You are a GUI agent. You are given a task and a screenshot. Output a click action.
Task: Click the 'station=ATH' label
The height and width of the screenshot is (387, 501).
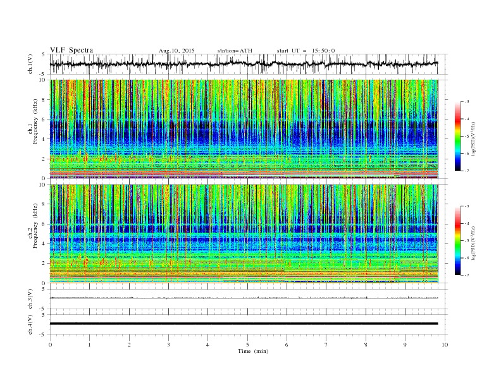(x=235, y=51)
